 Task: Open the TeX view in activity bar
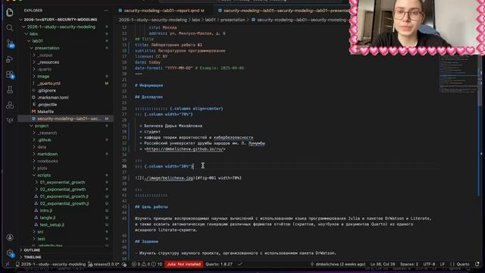click(x=10, y=120)
